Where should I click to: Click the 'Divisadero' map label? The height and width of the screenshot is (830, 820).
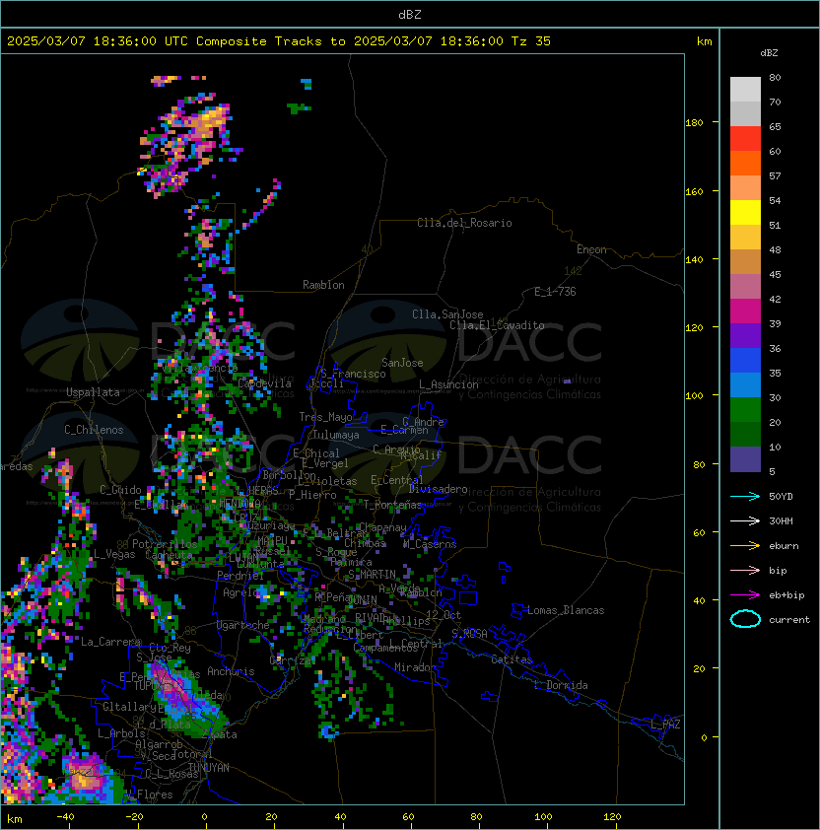438,489
